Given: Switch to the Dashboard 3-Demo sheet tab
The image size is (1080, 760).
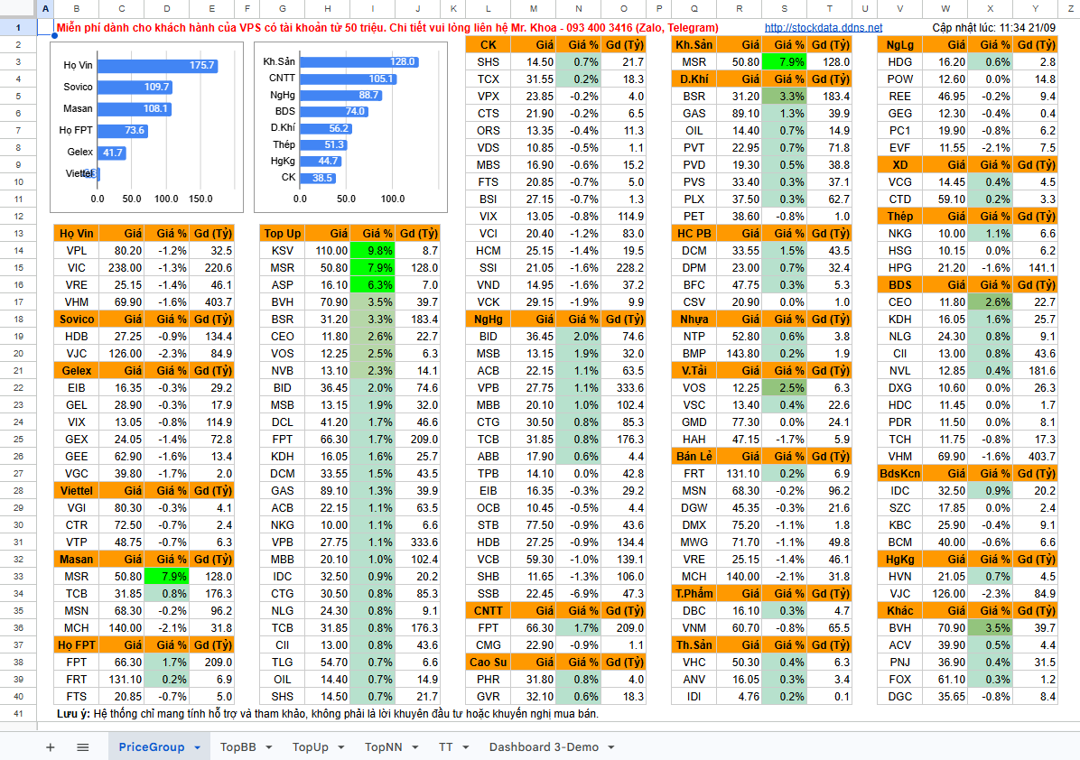Looking at the screenshot, I should pos(544,747).
